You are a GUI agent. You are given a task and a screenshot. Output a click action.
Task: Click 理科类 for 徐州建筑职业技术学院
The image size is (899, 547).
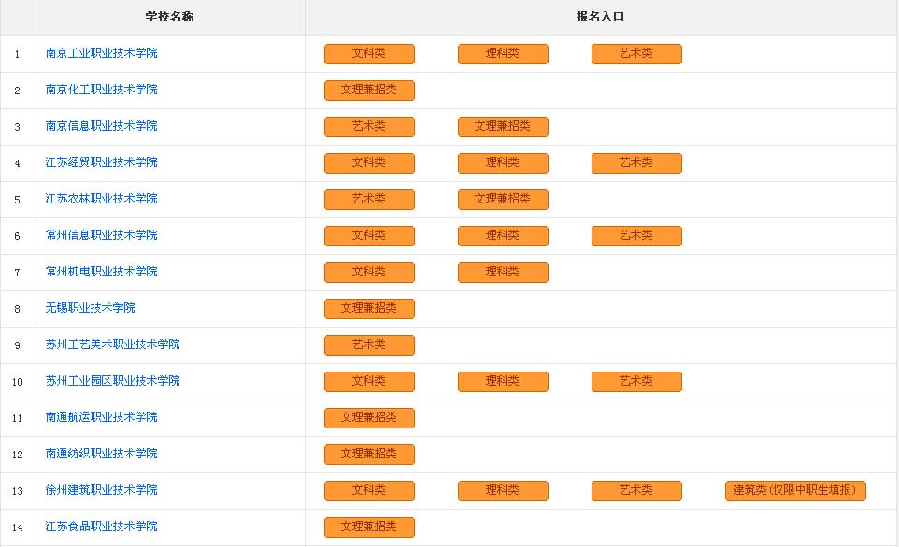tap(503, 491)
